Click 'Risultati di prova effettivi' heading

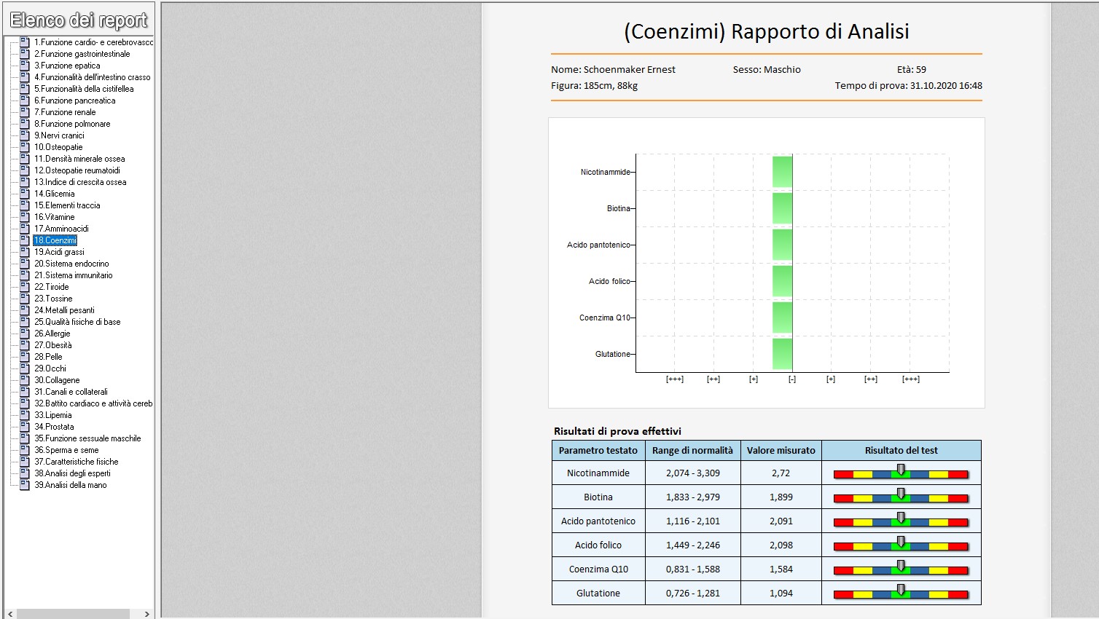coord(617,431)
